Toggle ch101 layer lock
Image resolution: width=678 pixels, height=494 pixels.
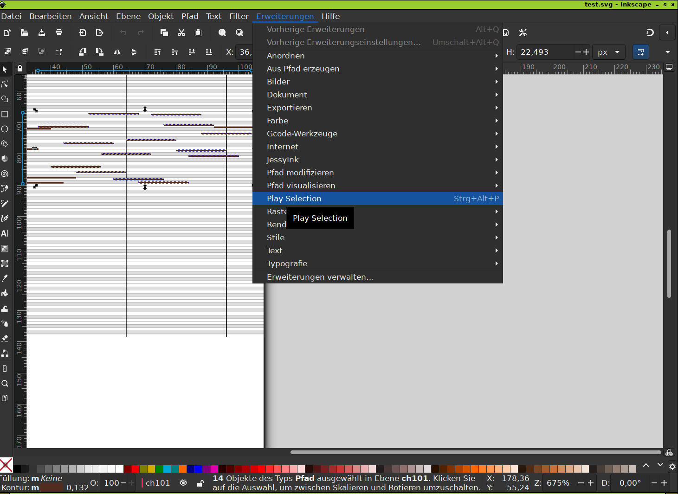(x=200, y=483)
